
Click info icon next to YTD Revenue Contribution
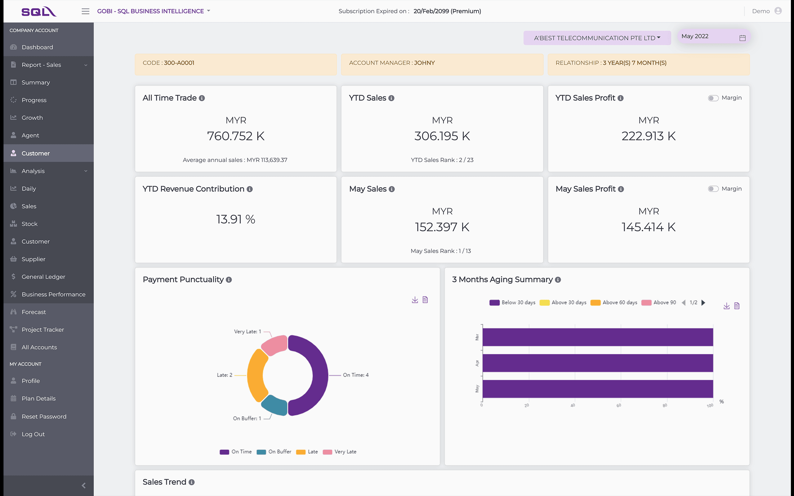[x=250, y=189]
